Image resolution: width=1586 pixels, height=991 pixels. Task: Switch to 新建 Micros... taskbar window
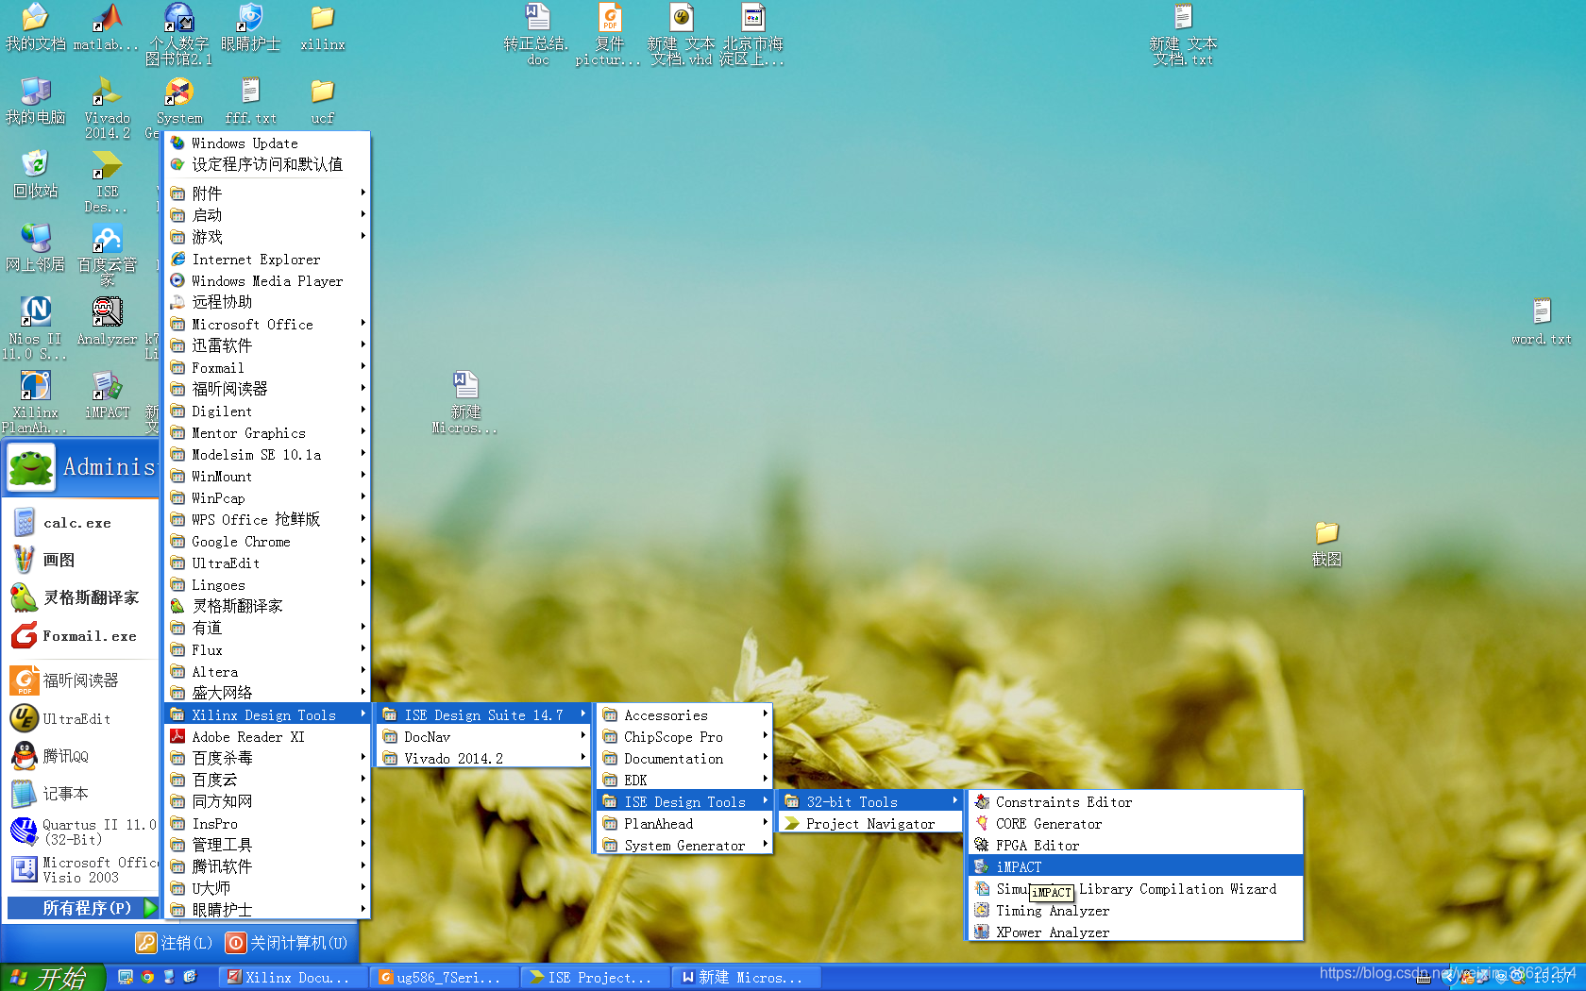[747, 977]
